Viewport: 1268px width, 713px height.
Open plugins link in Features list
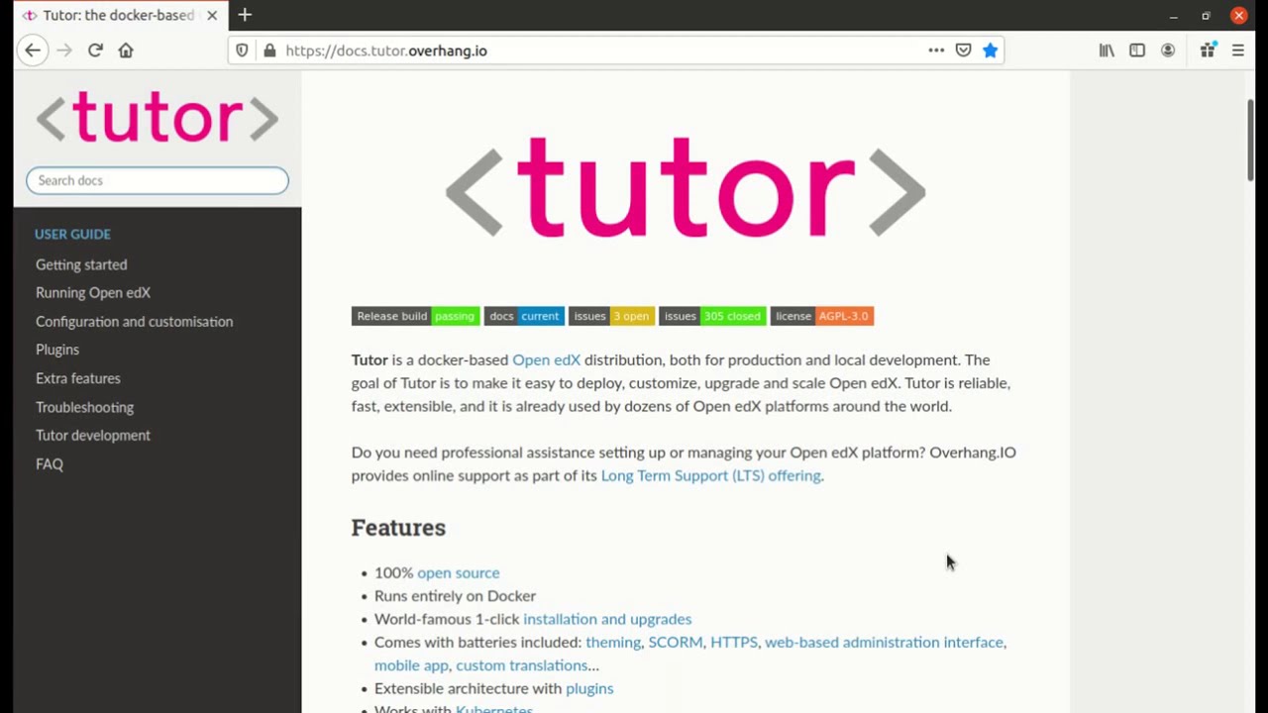click(x=589, y=689)
